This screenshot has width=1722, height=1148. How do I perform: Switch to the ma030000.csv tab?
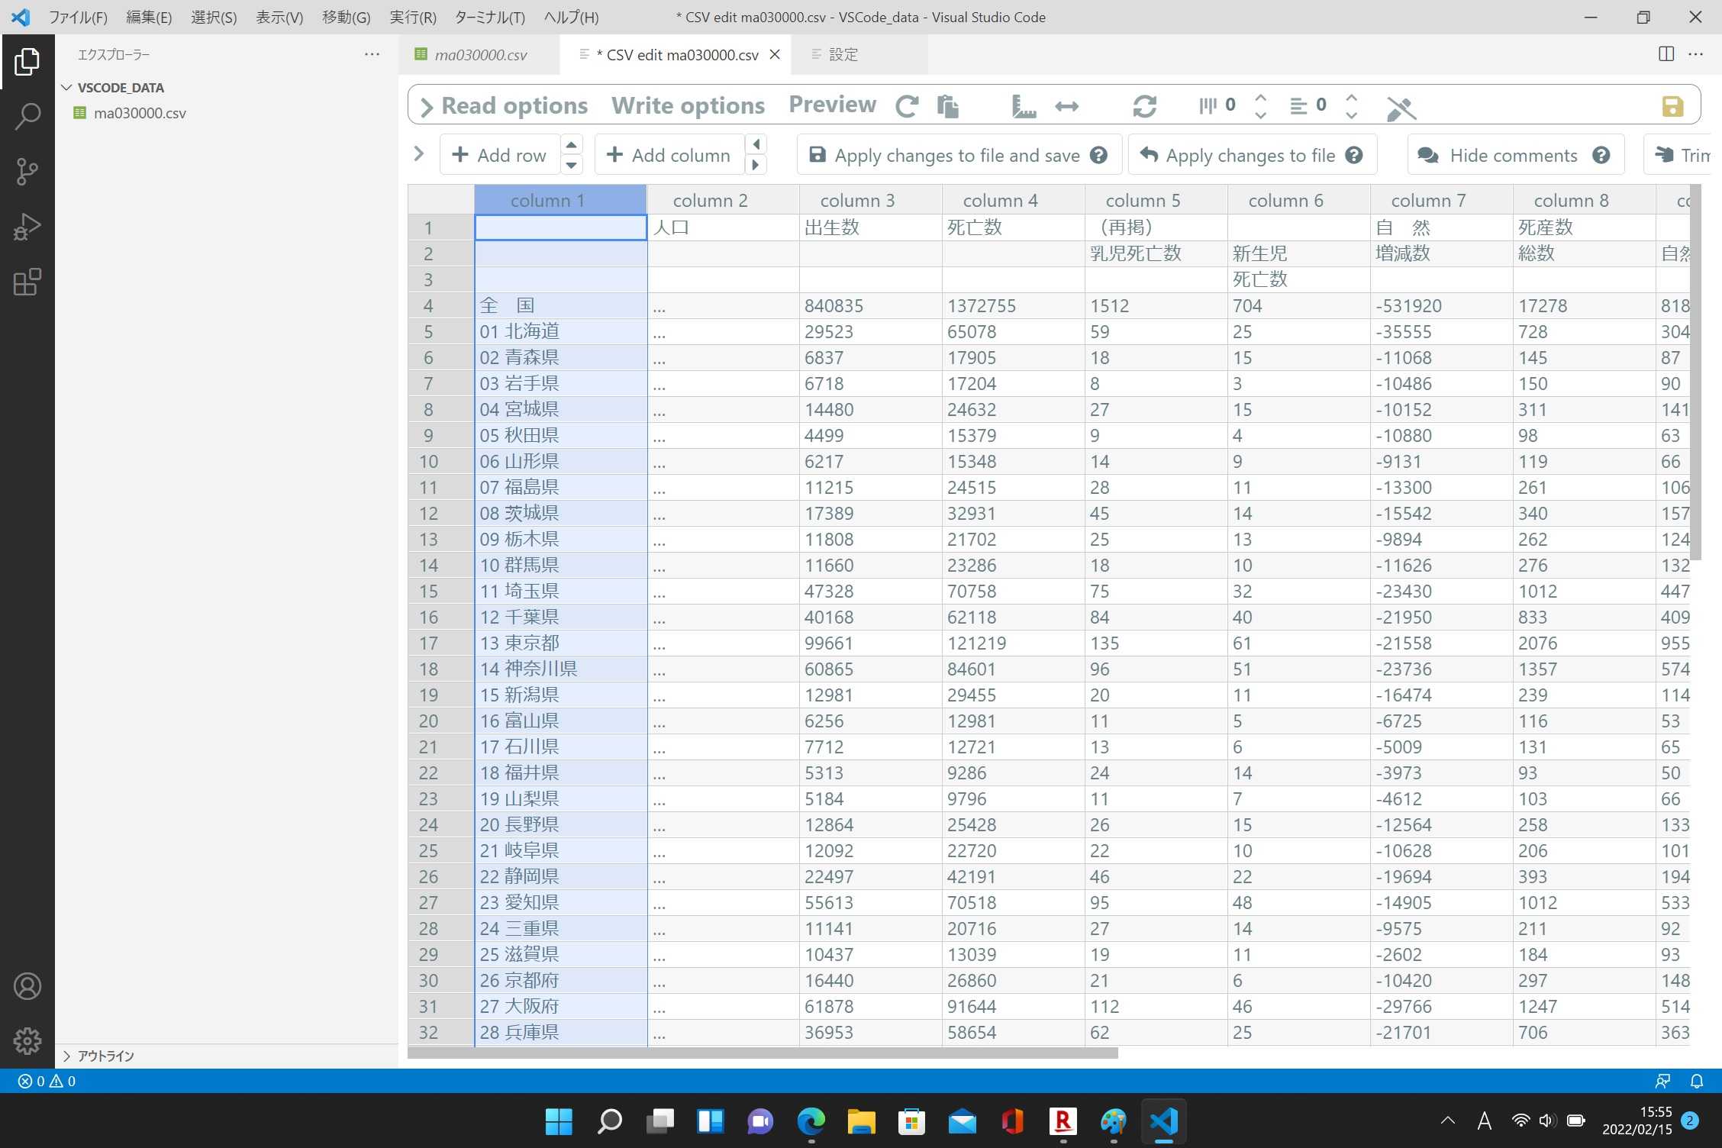(x=479, y=54)
